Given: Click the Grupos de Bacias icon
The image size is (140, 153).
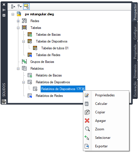Looking at the screenshot, I should tap(24, 61).
